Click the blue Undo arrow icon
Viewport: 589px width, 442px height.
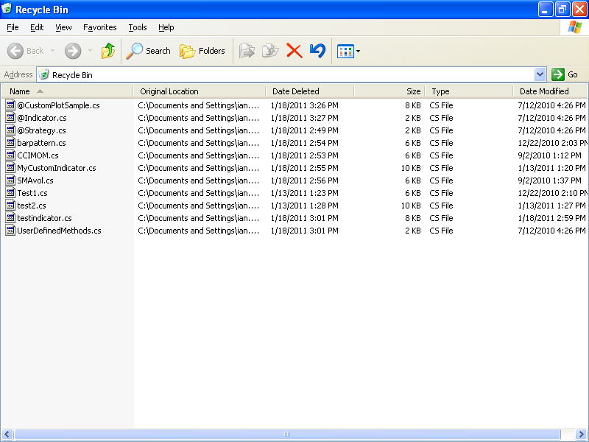click(317, 51)
